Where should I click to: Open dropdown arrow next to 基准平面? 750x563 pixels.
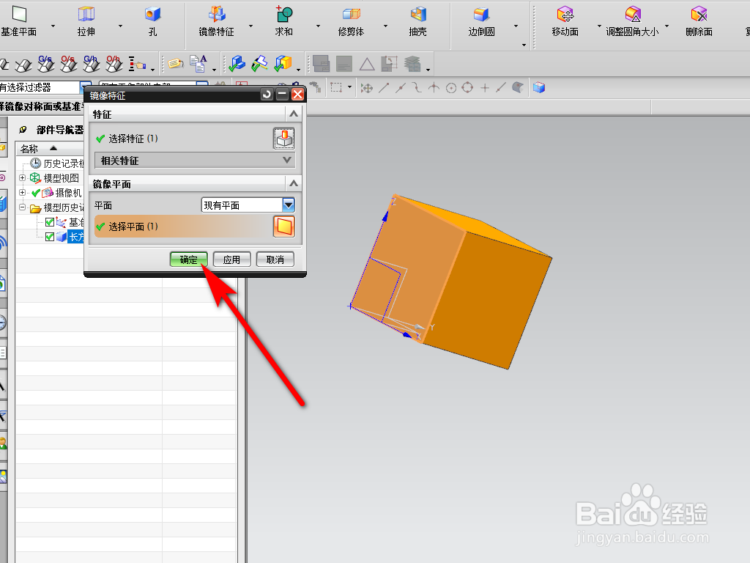click(53, 26)
